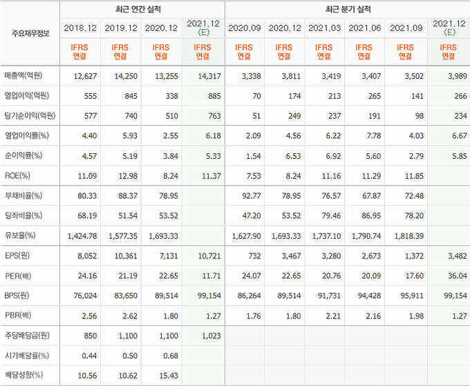Click the 2021.06 quarterly column header
The width and height of the screenshot is (470, 386).
[x=364, y=28]
